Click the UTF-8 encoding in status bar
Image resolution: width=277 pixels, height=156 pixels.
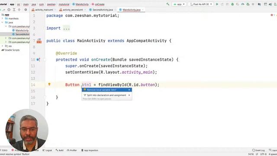point(263,154)
